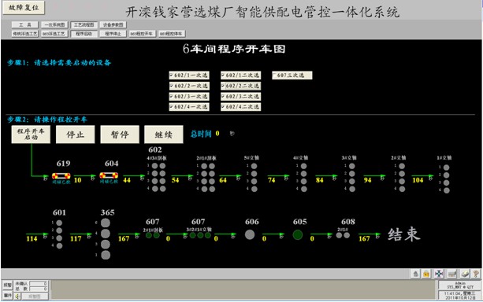Open the 设备参数图 view
Screen dimensions: 483x302
pos(113,24)
